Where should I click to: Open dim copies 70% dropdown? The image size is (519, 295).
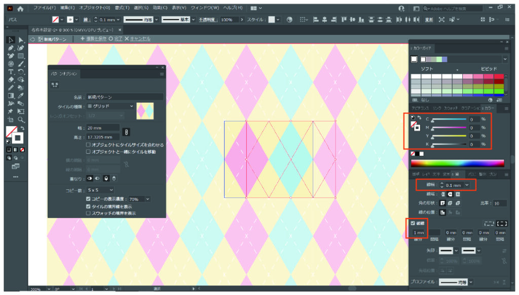tap(147, 199)
